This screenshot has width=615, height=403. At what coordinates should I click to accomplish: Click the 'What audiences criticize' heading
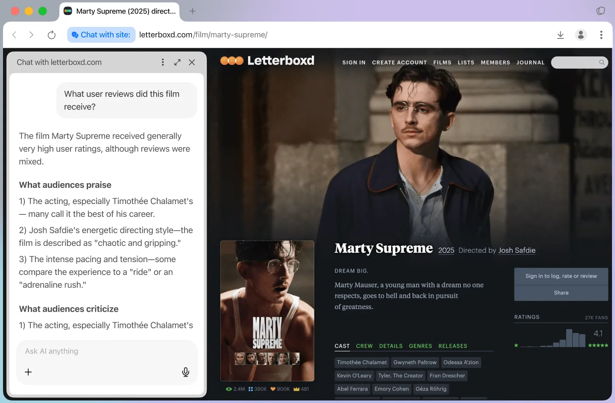(x=69, y=309)
